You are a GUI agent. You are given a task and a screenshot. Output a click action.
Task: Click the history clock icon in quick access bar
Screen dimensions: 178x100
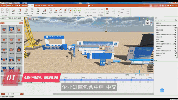[15, 6]
